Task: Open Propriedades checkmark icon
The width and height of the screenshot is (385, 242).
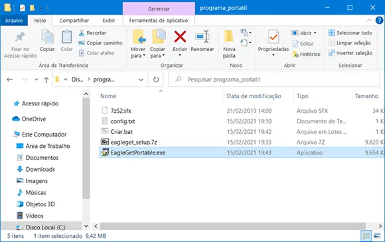Action: (273, 36)
